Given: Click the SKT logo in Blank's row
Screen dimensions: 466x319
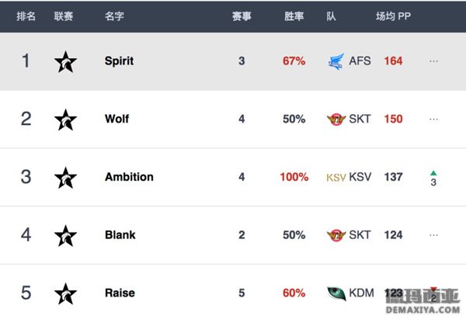Looking at the screenshot, I should click(x=336, y=235).
